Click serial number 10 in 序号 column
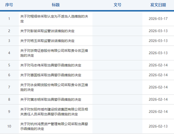The width and height of the screenshot is (174, 134). point(9,126)
